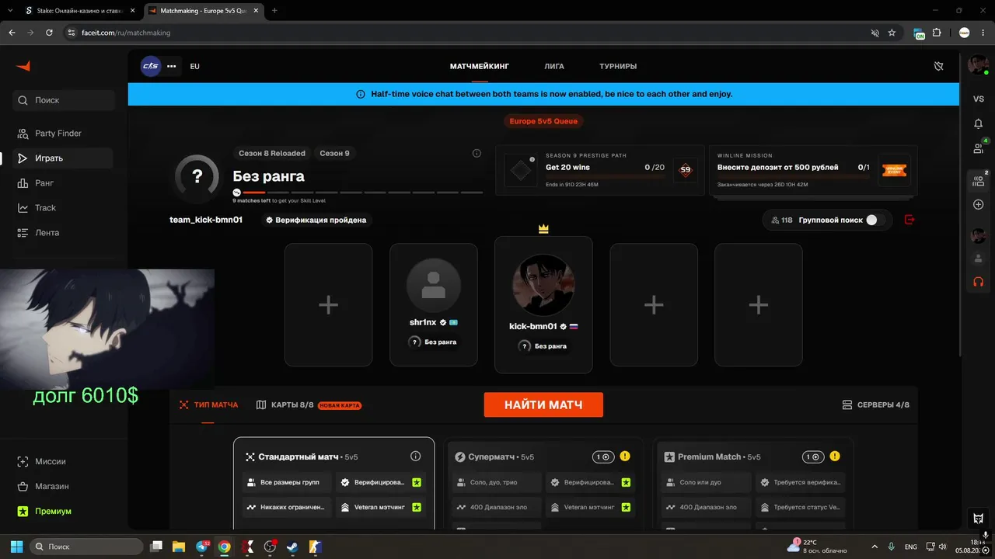Switch to the ТУРНИРЫ tab
This screenshot has height=559, width=995.
pos(618,67)
